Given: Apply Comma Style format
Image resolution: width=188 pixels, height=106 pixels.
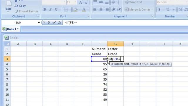Looking at the screenshot, I should (174, 9).
